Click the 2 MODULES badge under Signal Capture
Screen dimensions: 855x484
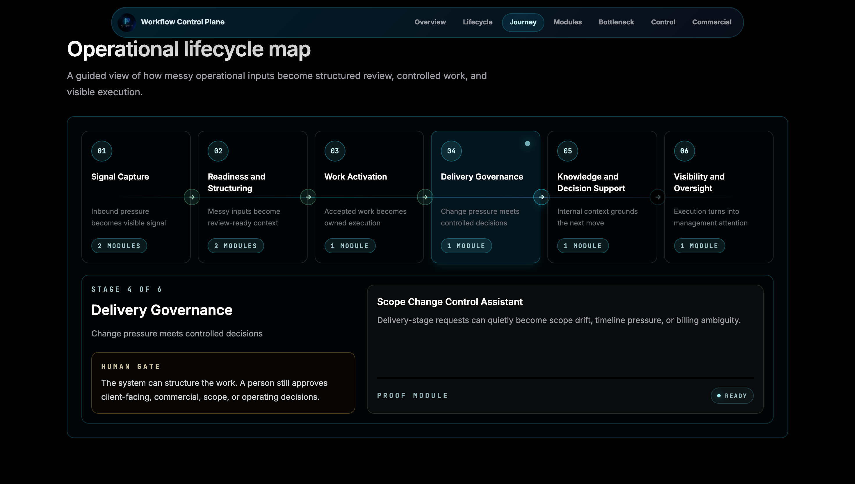click(119, 246)
